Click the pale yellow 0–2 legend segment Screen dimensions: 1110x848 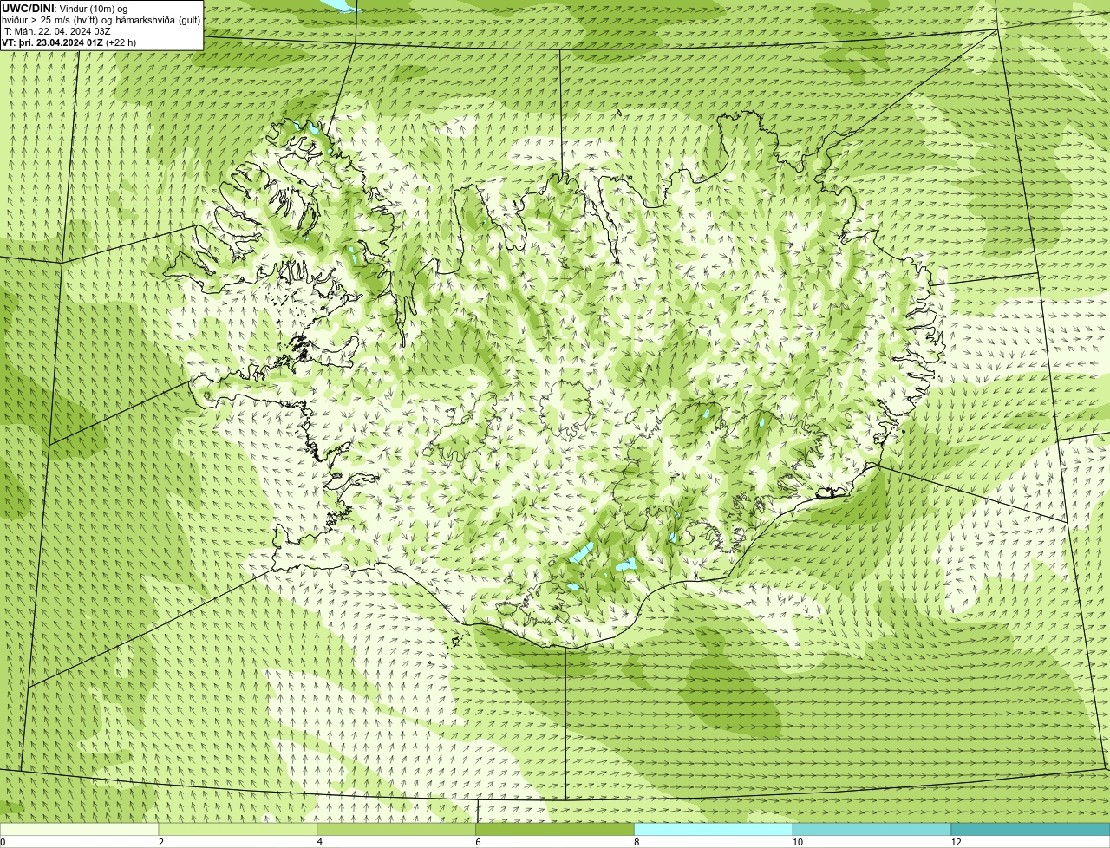pyautogui.click(x=80, y=829)
